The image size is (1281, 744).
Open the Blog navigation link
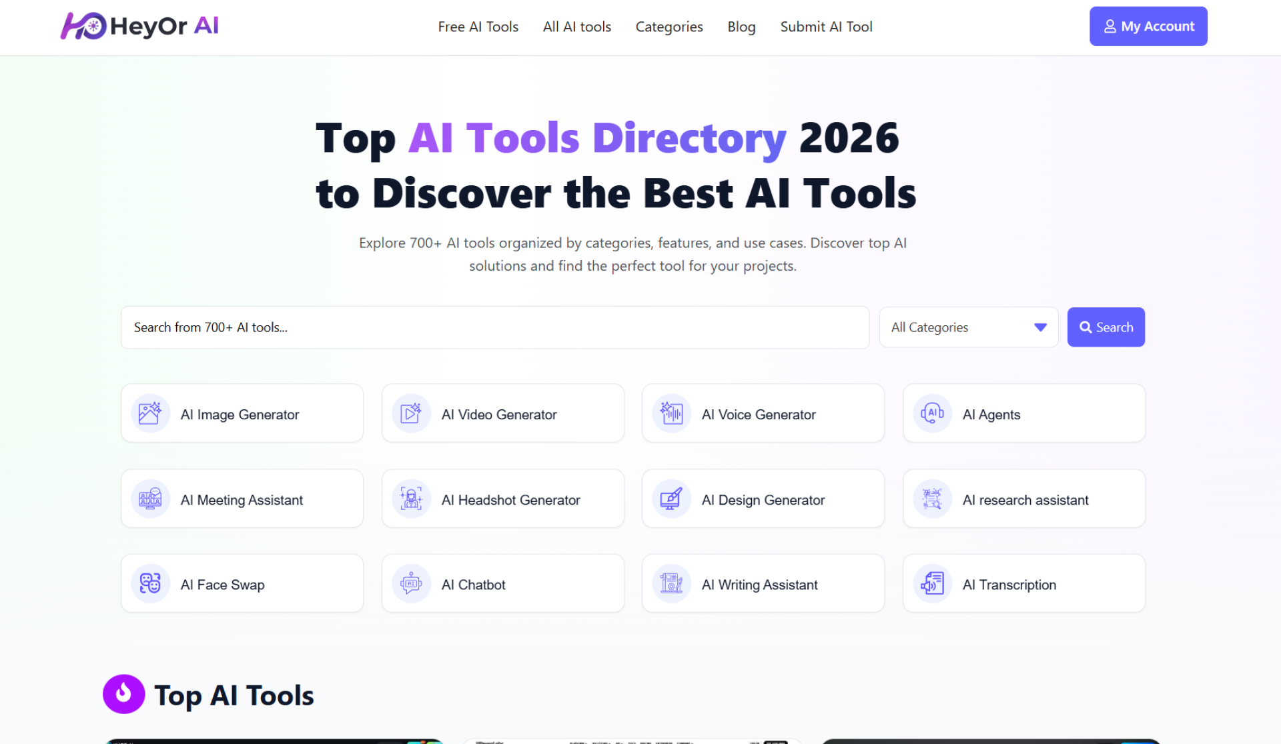tap(741, 27)
